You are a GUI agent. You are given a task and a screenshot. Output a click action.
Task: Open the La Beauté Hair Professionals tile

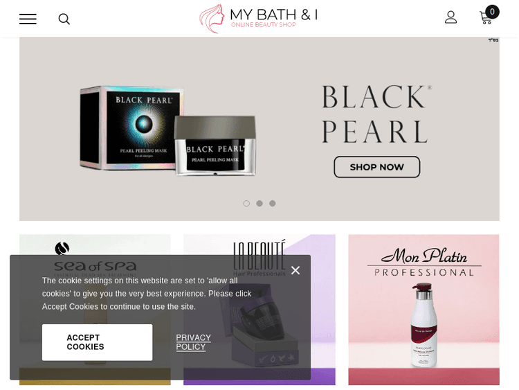(259, 310)
